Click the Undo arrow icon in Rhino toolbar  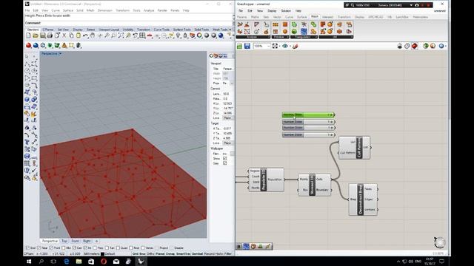86,35
